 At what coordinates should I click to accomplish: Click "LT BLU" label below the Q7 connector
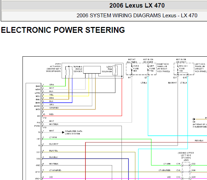pyautogui.click(x=144, y=83)
